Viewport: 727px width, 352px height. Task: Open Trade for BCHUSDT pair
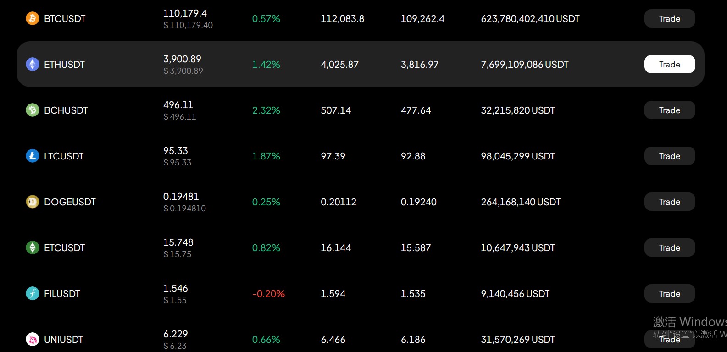pos(669,110)
